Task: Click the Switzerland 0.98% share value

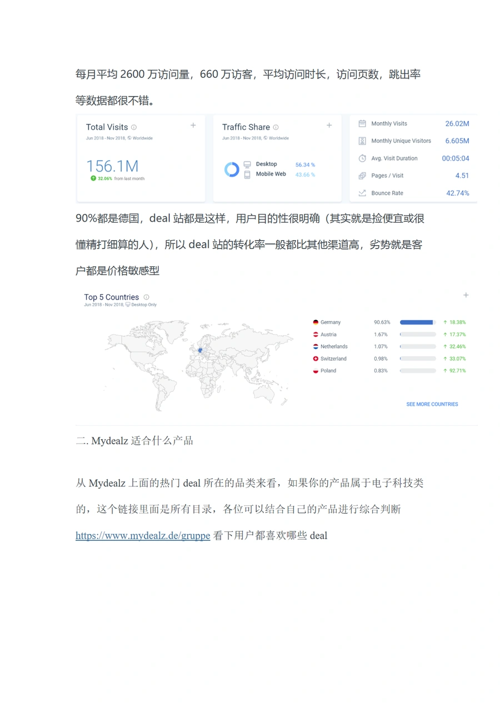Action: (381, 359)
